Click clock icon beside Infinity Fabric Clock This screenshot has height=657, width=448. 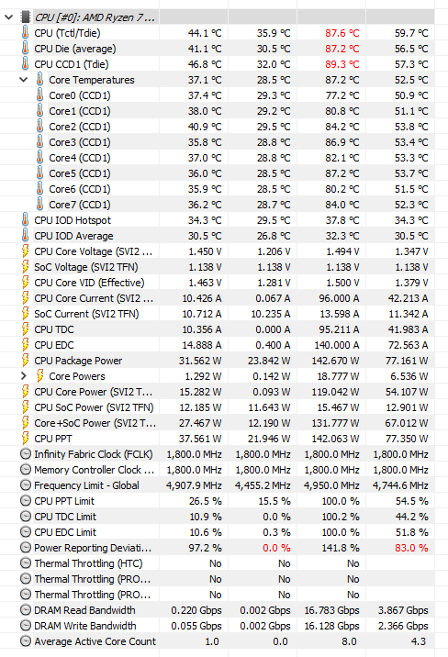coord(26,454)
